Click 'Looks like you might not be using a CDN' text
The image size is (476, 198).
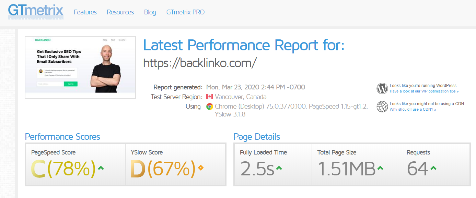point(427,104)
